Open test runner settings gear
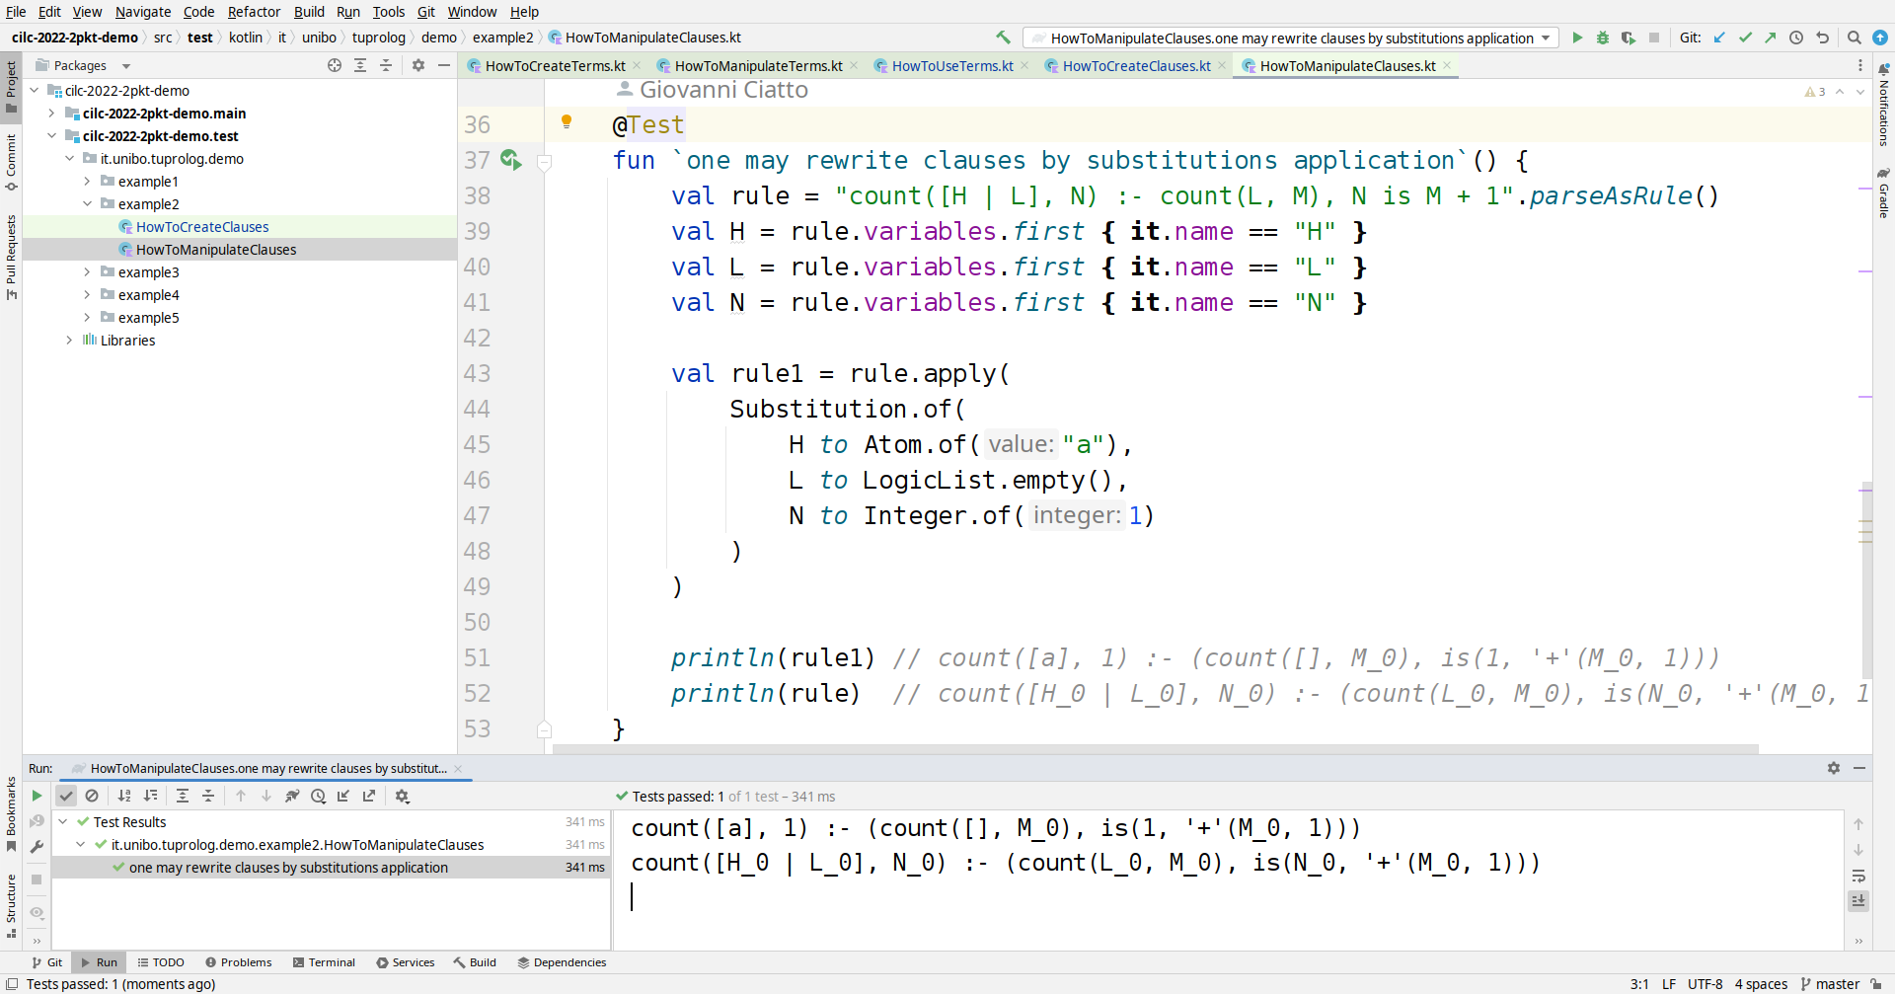This screenshot has height=994, width=1895. (402, 796)
